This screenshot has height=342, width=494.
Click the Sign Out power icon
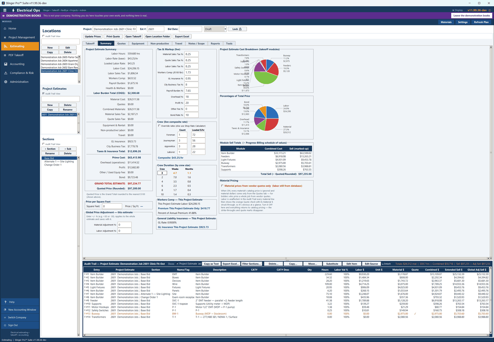(5, 325)
